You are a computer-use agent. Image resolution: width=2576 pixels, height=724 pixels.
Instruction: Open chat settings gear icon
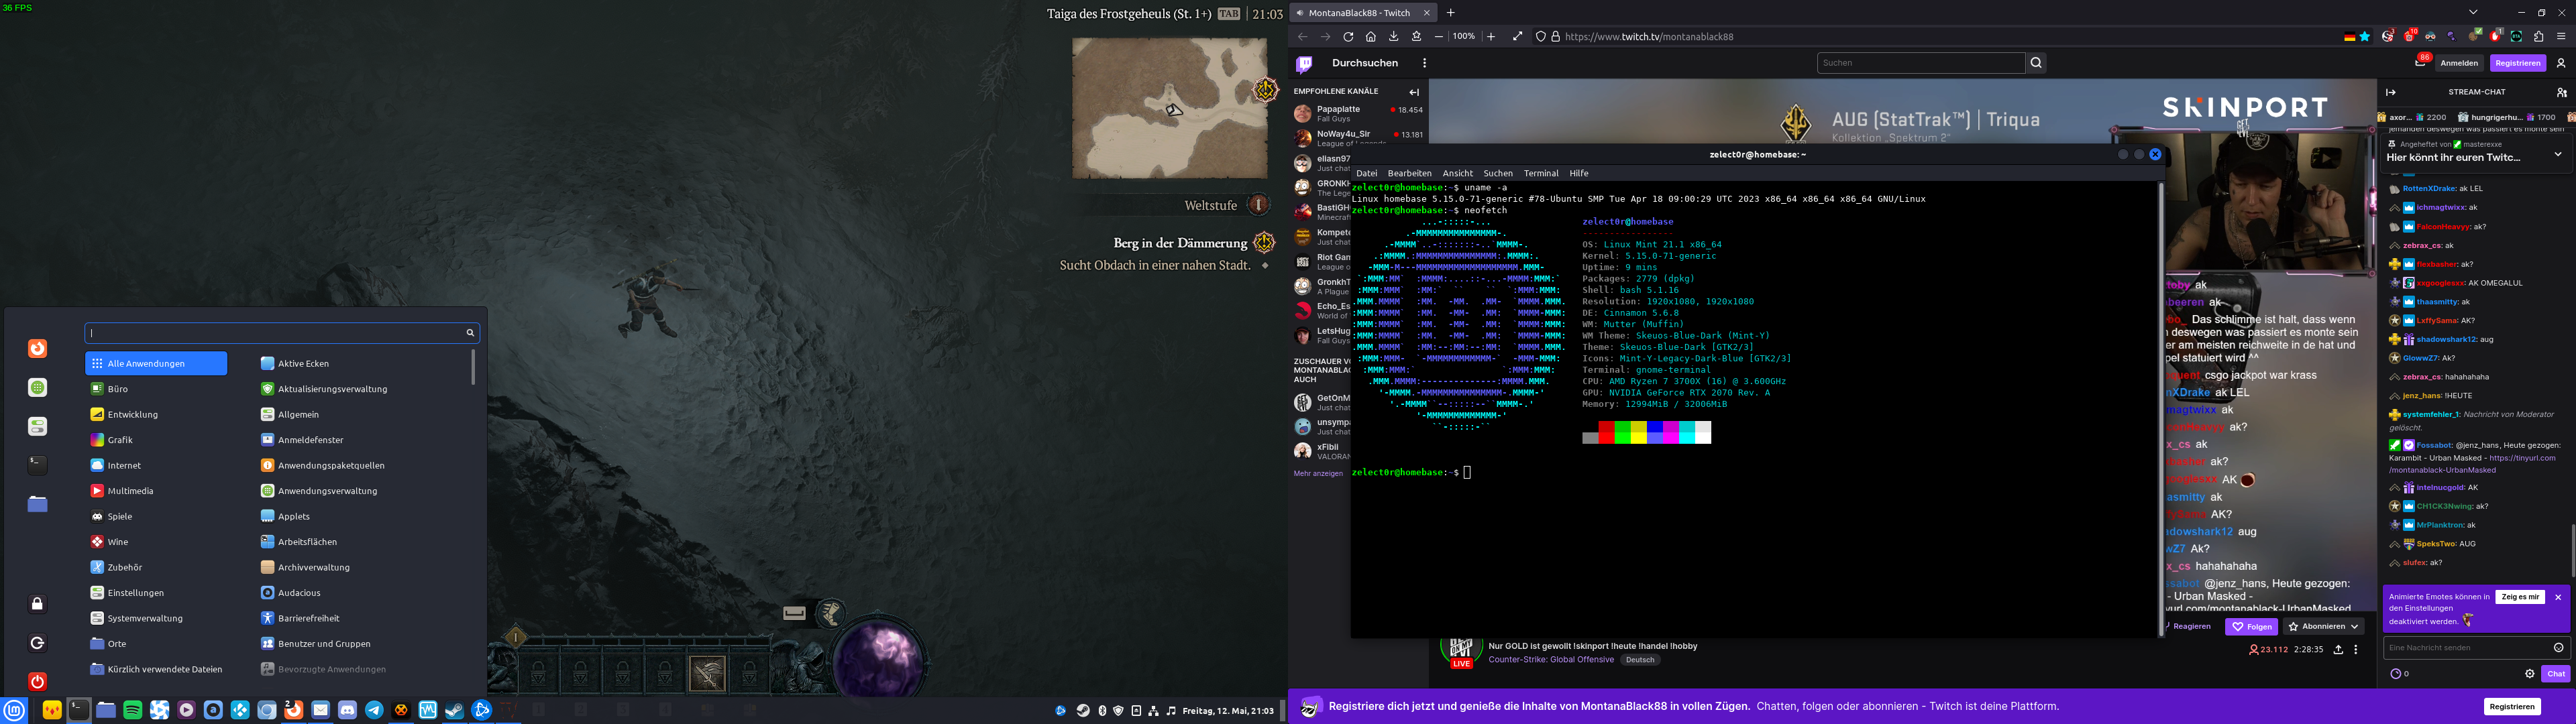(2530, 674)
